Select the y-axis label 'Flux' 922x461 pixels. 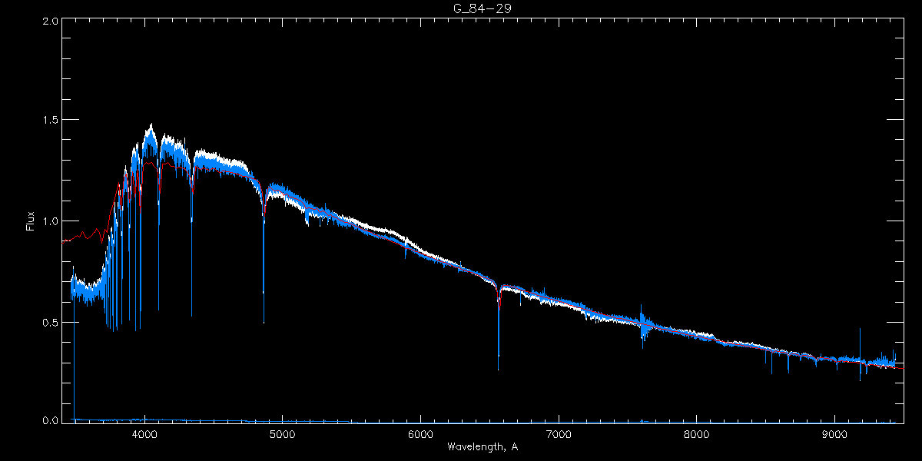pyautogui.click(x=30, y=221)
